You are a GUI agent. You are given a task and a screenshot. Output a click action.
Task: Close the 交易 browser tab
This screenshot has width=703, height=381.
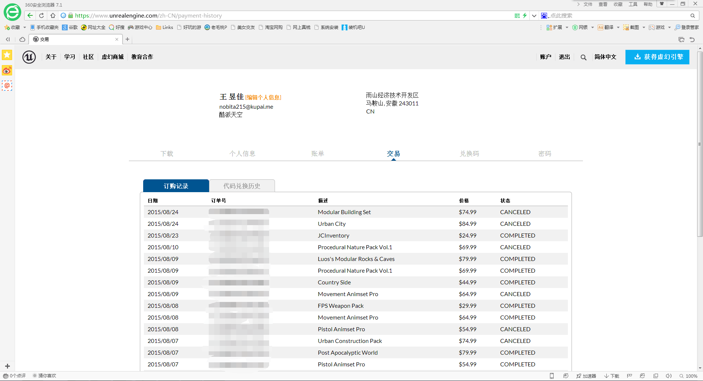point(117,39)
